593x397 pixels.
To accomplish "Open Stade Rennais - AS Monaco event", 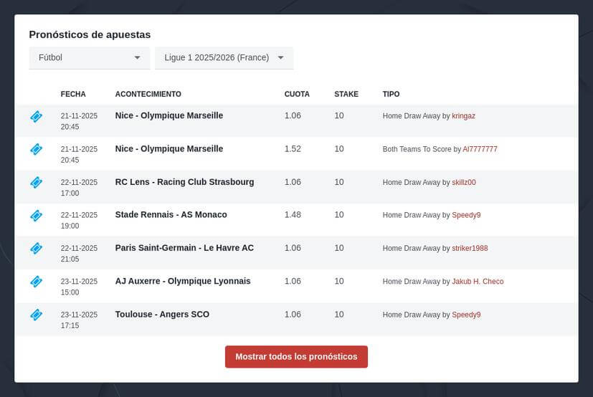I will point(171,215).
